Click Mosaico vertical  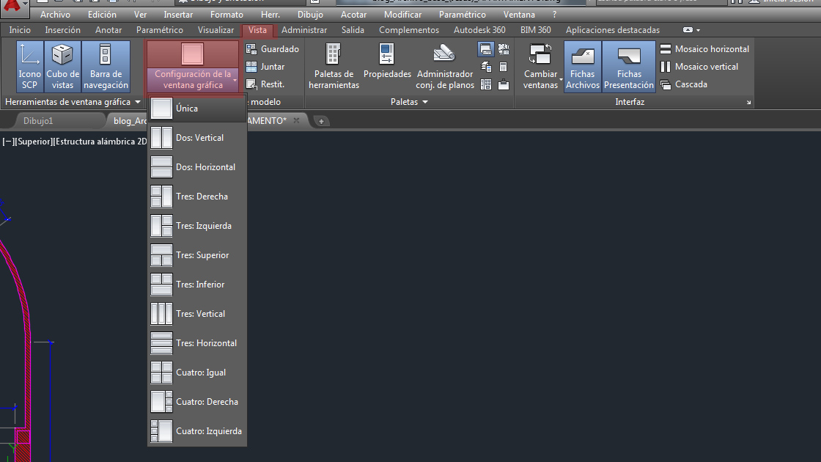click(699, 67)
